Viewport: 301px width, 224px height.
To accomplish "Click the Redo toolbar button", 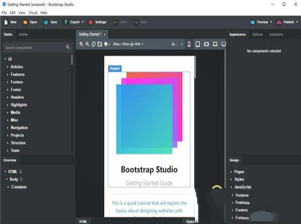I will pos(140,22).
